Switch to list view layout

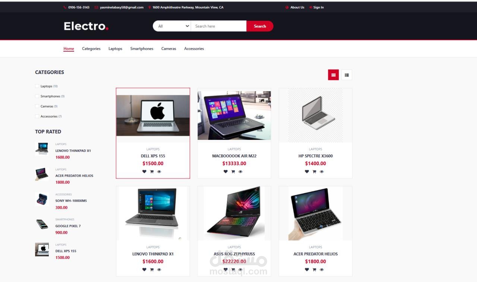click(x=347, y=75)
